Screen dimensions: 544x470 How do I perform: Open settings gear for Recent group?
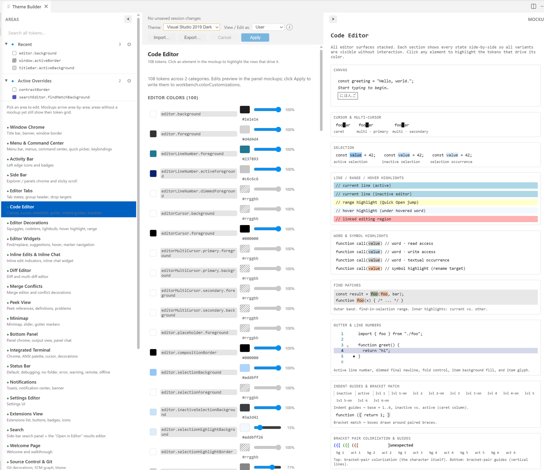129,44
